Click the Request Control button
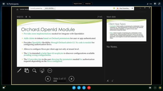This screenshot has width=163, height=91. (78, 4)
